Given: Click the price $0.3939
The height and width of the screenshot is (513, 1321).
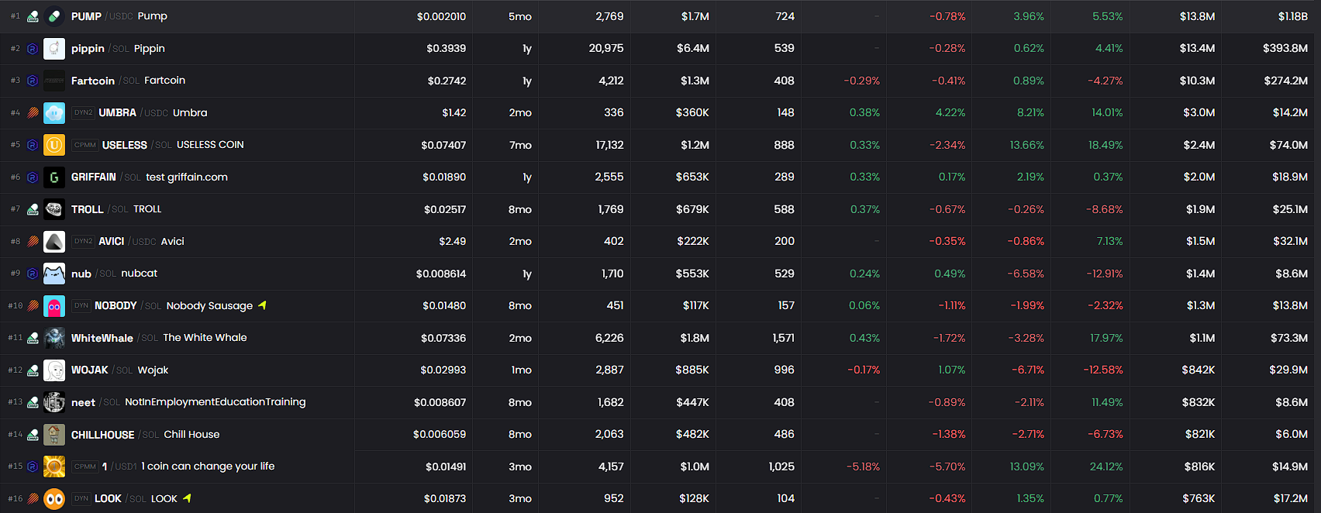Looking at the screenshot, I should click(x=446, y=49).
